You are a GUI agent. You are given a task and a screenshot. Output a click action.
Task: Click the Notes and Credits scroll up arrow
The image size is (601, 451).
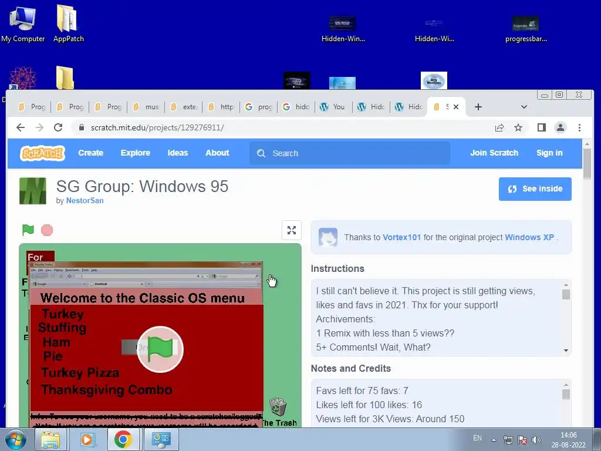pyautogui.click(x=566, y=384)
